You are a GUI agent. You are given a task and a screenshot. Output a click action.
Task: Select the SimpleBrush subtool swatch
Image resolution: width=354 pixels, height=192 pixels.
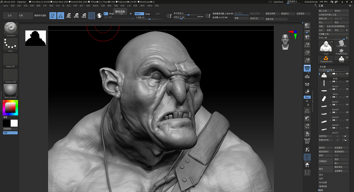(326, 58)
